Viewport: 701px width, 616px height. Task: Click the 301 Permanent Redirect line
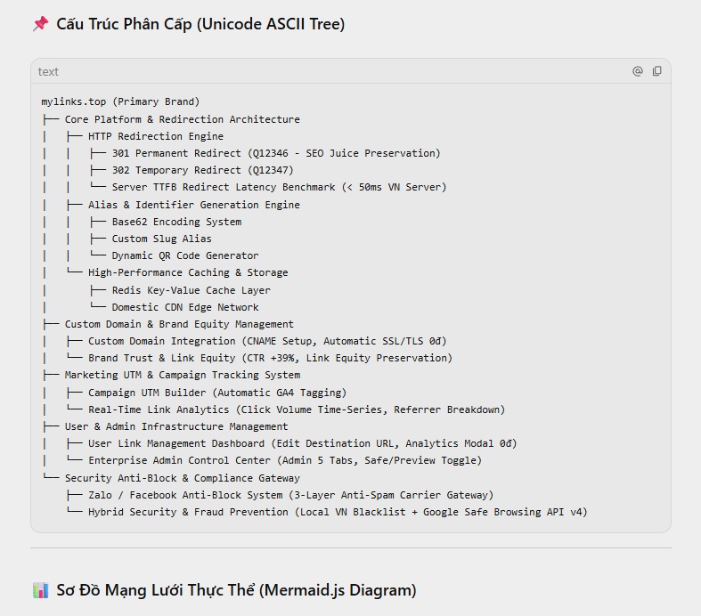[x=276, y=153]
